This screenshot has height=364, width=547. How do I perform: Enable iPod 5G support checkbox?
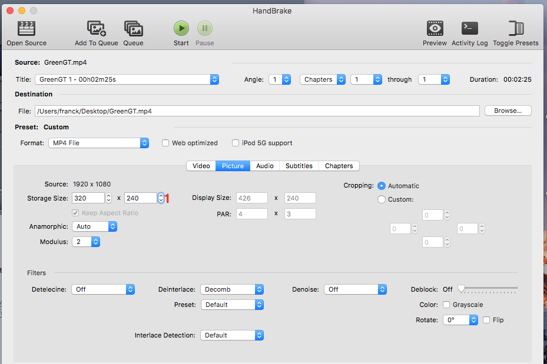tap(236, 143)
